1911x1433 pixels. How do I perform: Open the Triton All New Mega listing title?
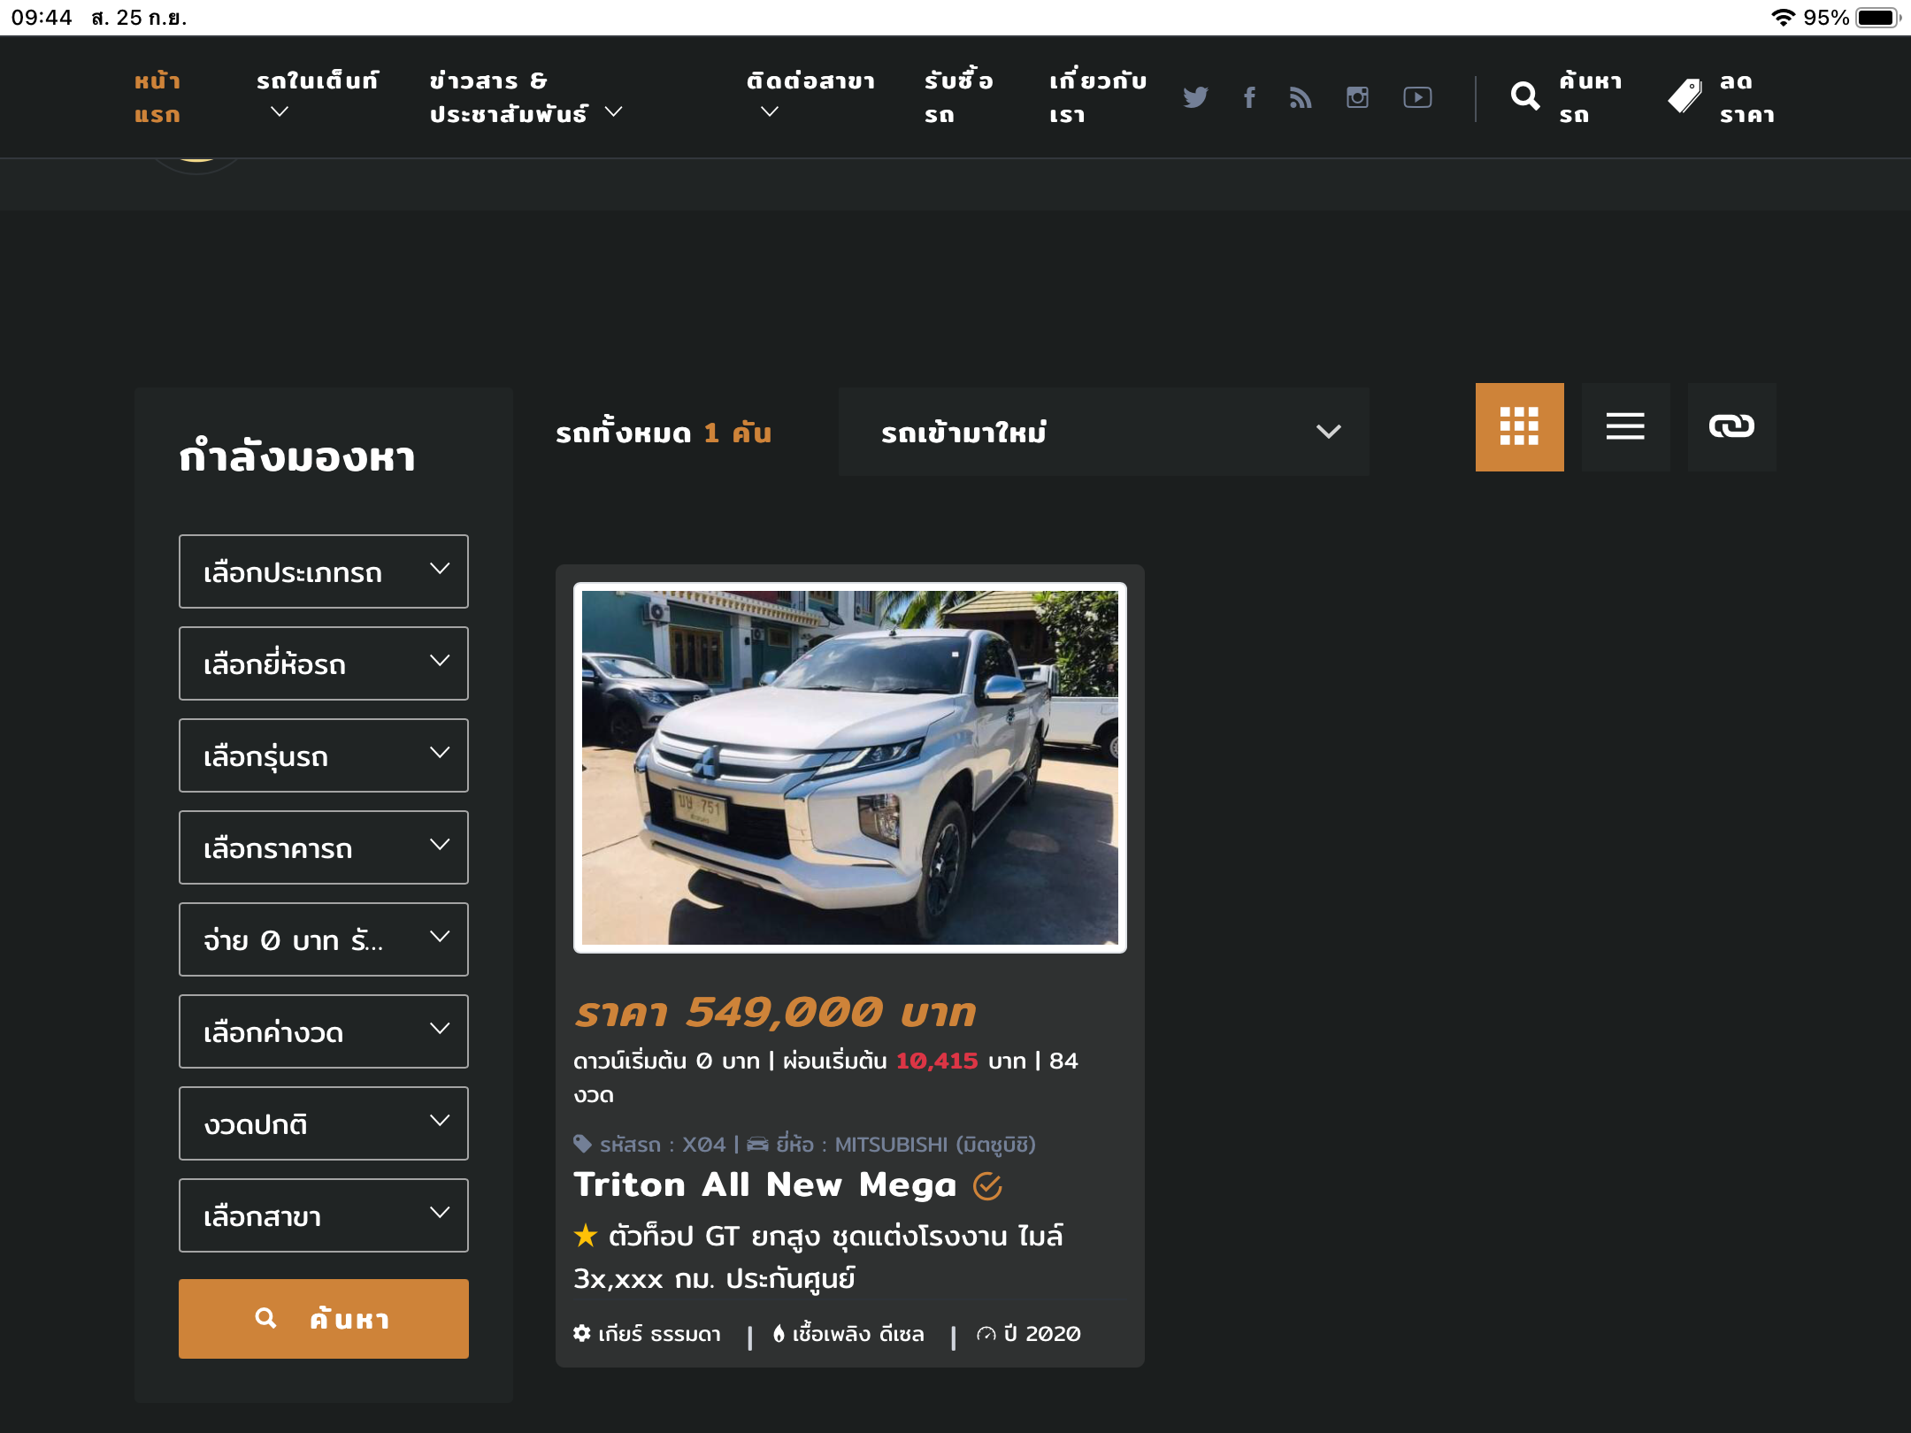point(765,1184)
